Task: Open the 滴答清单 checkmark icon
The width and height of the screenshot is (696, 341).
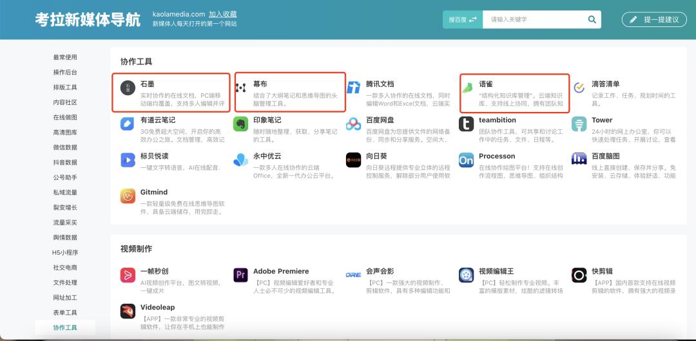Action: point(579,88)
